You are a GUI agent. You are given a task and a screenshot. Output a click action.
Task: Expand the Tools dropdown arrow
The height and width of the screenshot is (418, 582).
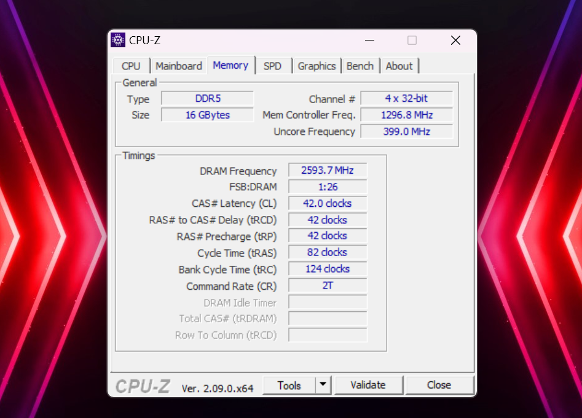point(323,385)
